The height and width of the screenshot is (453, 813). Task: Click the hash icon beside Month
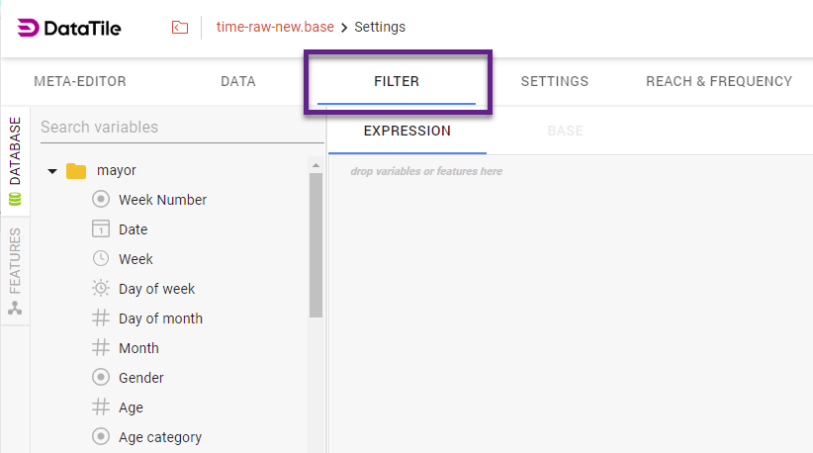100,348
